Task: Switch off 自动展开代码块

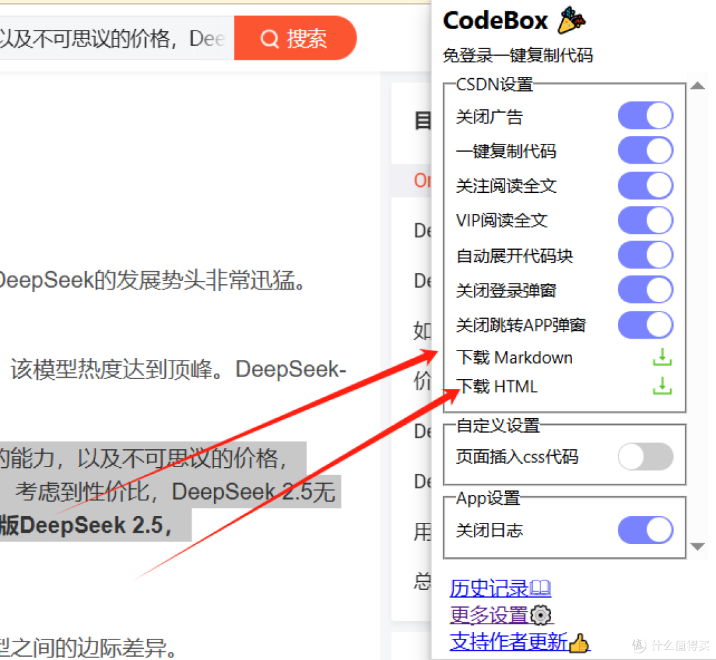Action: (645, 254)
